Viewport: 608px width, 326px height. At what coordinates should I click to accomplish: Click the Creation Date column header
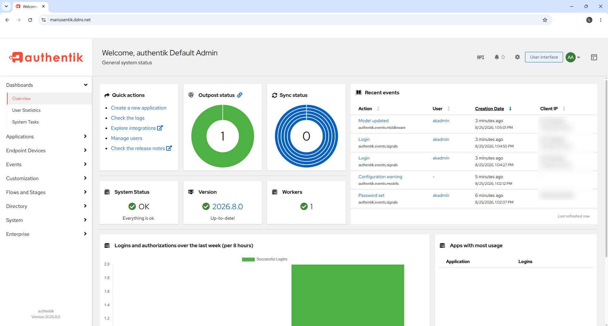[489, 109]
